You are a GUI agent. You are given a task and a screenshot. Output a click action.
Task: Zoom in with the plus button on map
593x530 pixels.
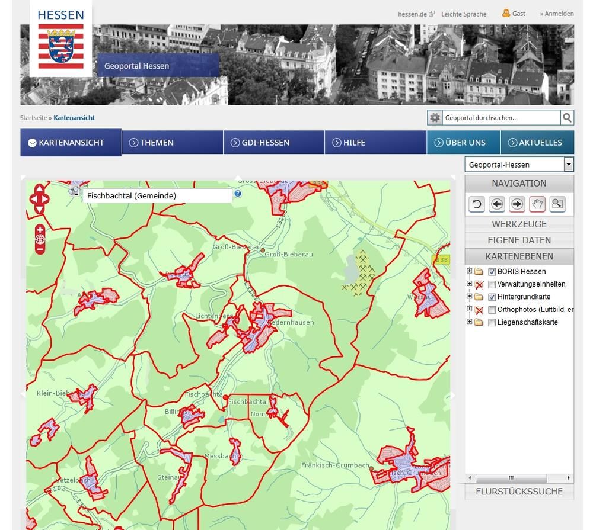pyautogui.click(x=40, y=230)
